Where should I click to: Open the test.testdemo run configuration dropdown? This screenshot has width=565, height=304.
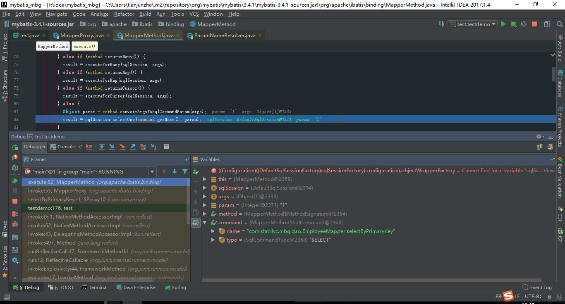point(495,24)
